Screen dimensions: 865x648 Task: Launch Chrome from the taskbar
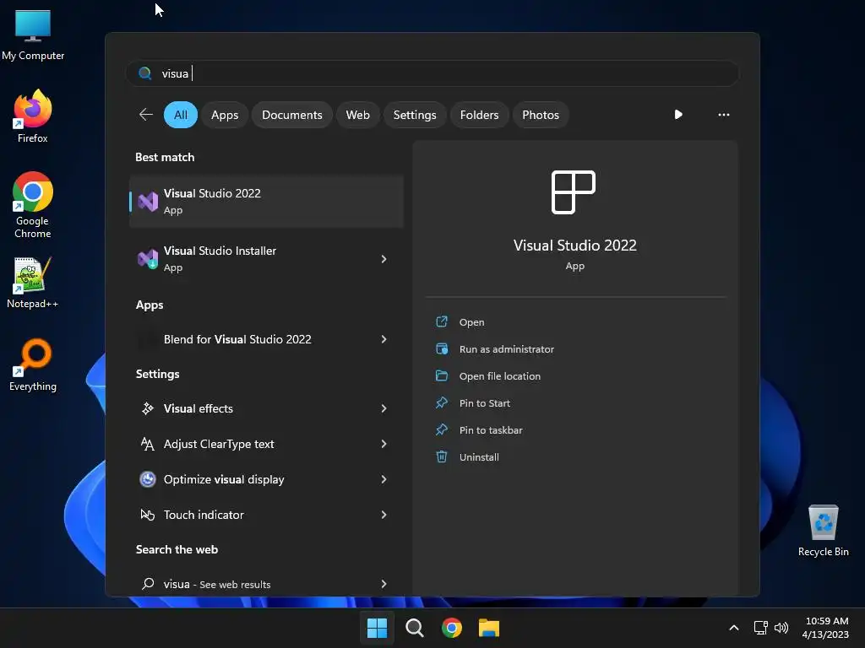tap(452, 628)
